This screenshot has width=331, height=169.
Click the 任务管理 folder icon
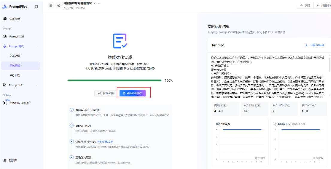point(5,19)
